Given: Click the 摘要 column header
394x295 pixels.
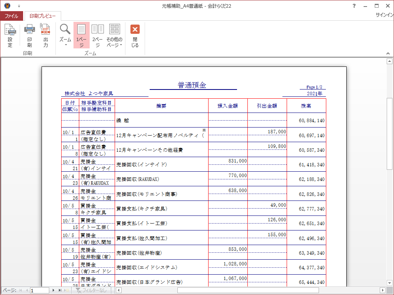Looking at the screenshot, I should point(161,106).
